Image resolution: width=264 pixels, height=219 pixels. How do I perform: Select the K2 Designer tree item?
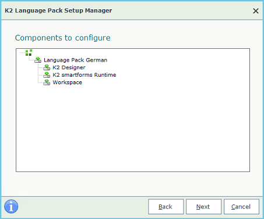click(69, 67)
